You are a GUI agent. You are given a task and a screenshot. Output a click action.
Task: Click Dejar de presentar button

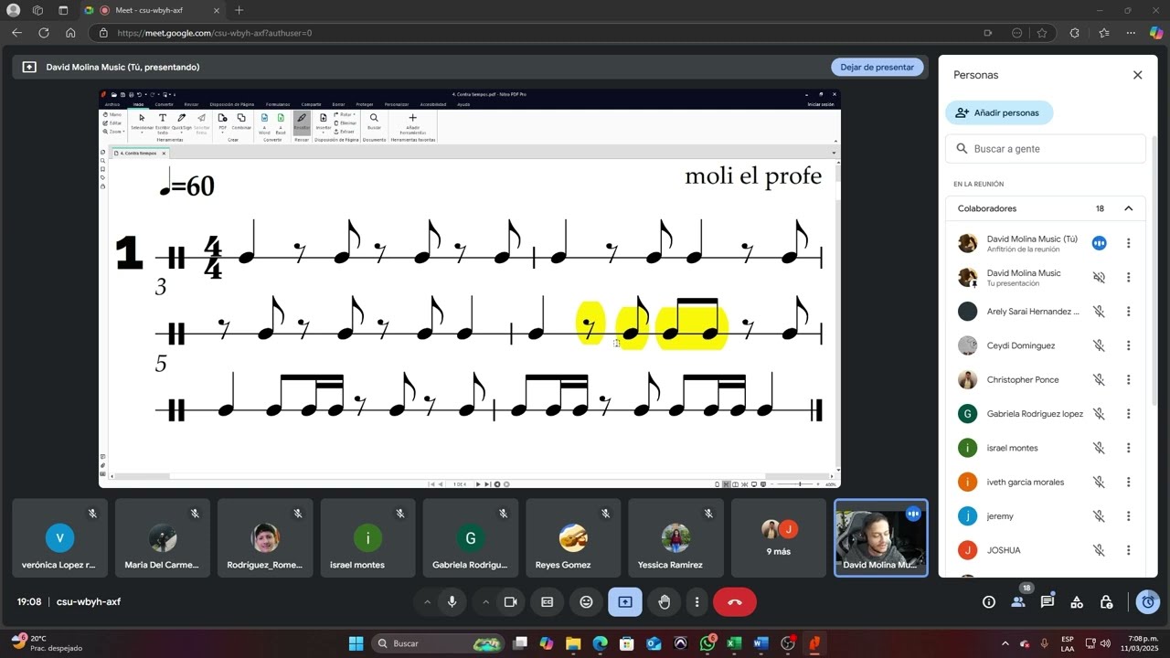click(877, 67)
